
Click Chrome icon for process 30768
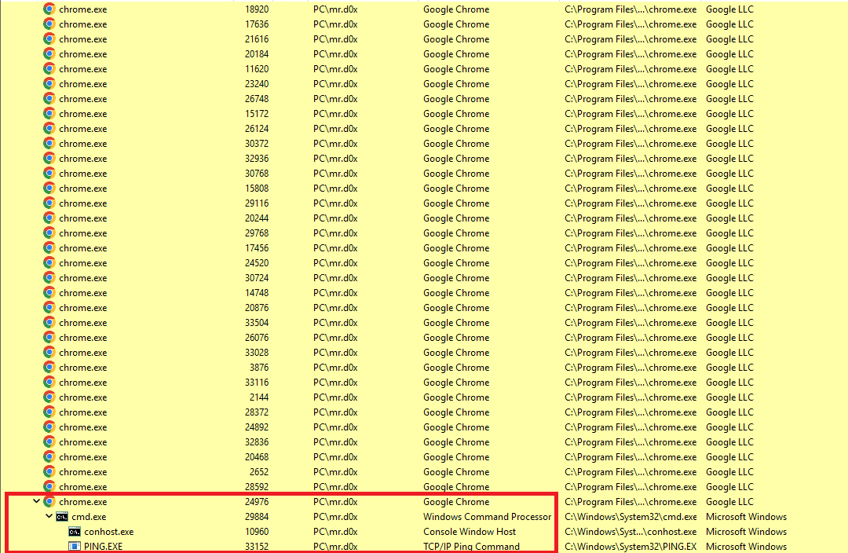point(49,173)
